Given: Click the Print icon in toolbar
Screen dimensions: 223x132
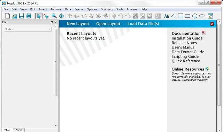Looking at the screenshot, I should click(29, 16).
